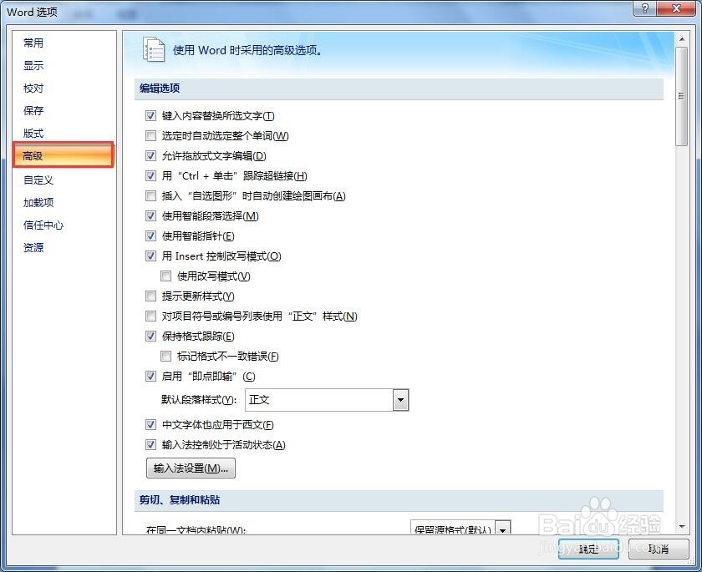The width and height of the screenshot is (702, 572).
Task: Click the help question mark icon
Action: 644,8
